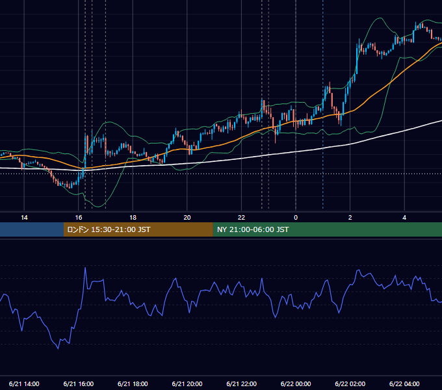Click the '16' hour axis label

point(79,218)
